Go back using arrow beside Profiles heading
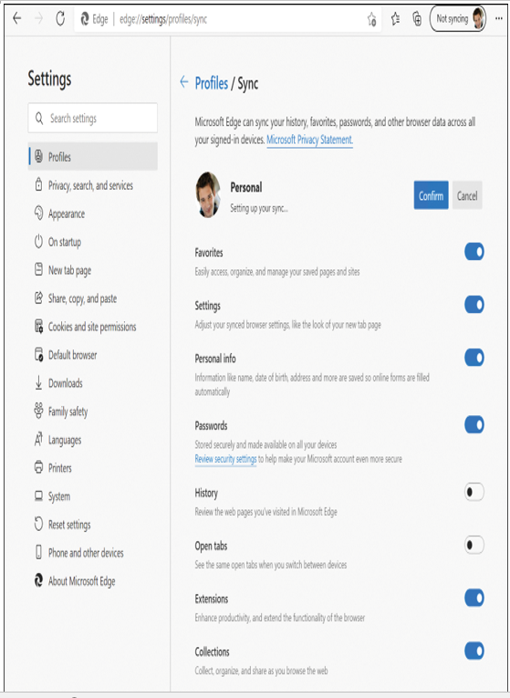This screenshot has height=698, width=510. click(x=183, y=82)
